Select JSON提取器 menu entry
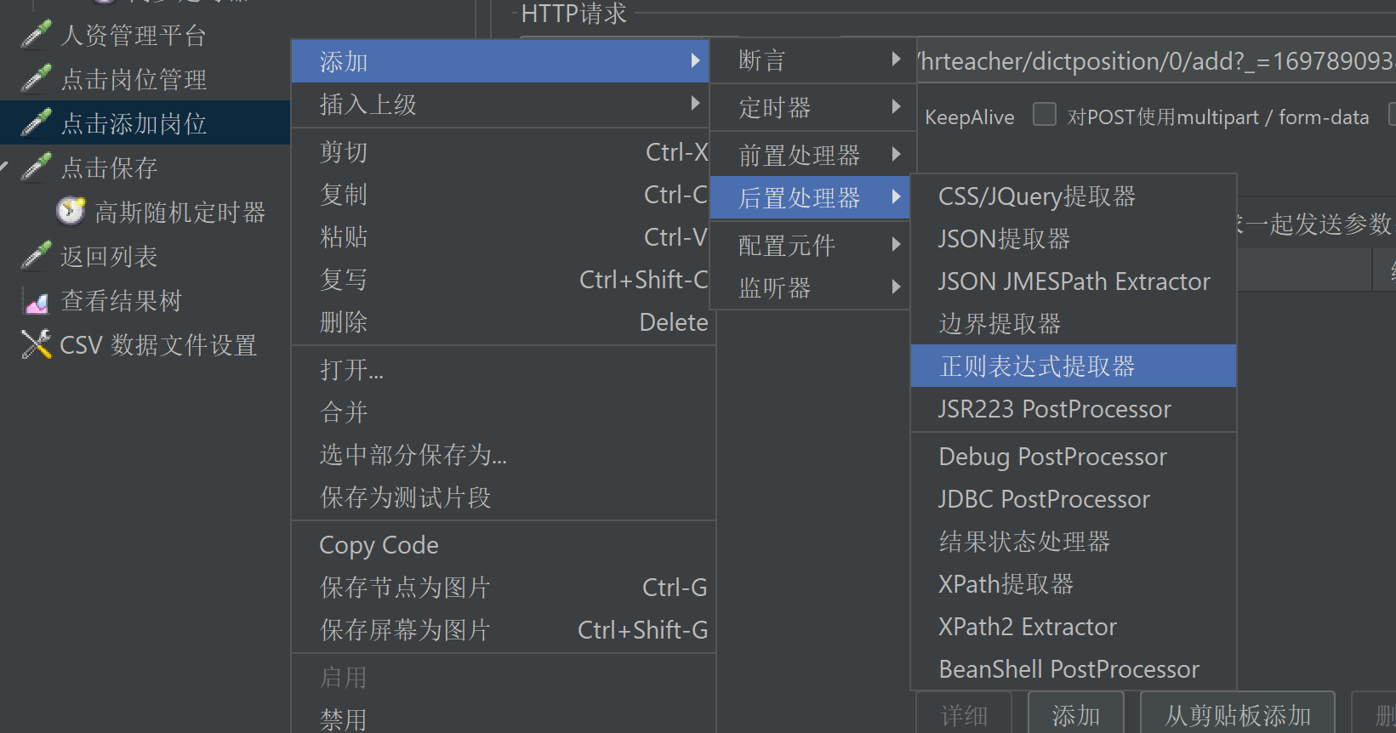The image size is (1396, 733). [x=1074, y=239]
